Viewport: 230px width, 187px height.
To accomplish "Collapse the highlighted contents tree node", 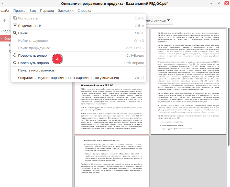I will [2, 39].
